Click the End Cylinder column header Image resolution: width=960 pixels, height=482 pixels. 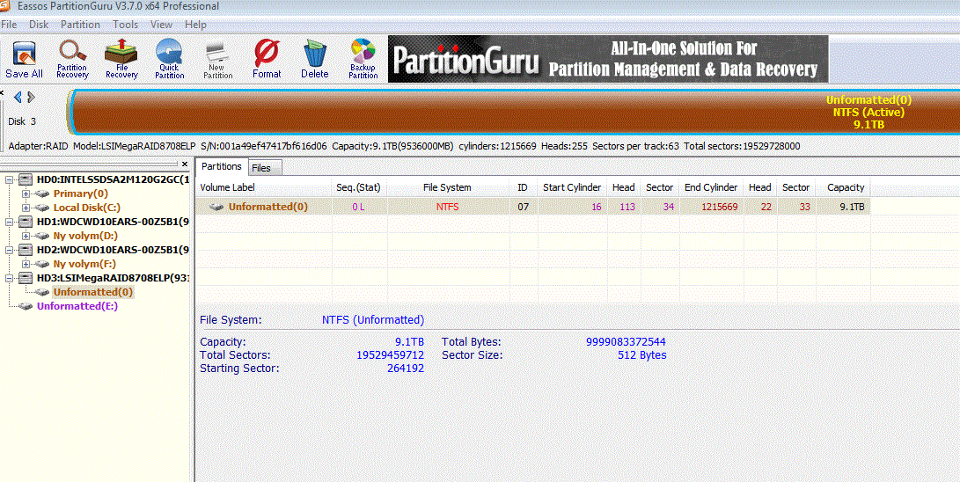tap(711, 187)
